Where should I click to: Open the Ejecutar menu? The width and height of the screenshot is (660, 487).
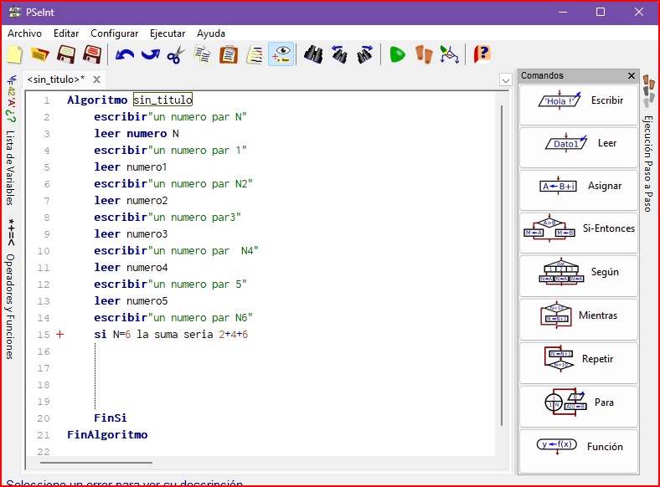click(x=168, y=33)
